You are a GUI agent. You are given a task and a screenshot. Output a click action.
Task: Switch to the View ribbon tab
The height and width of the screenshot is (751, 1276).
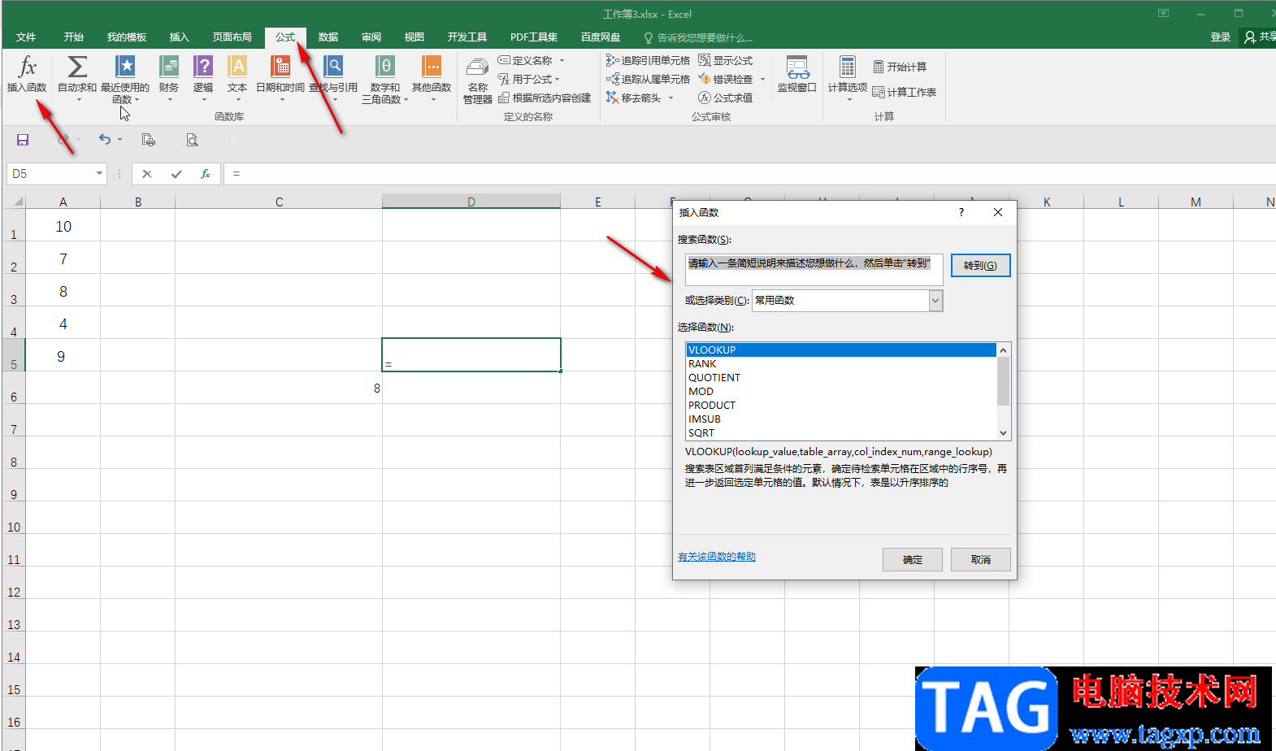point(414,37)
